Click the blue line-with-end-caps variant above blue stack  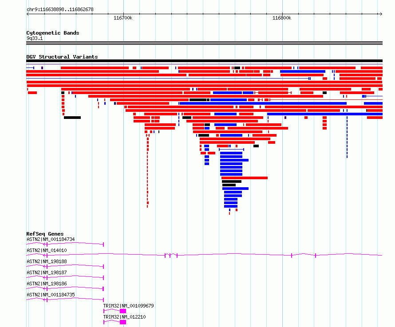pos(232,150)
